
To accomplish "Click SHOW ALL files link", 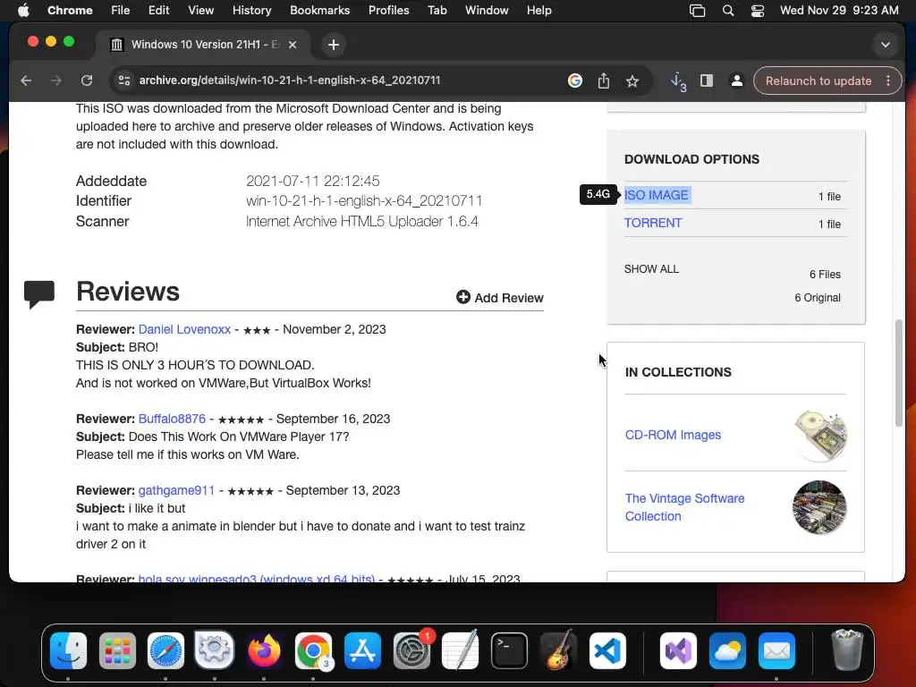I will [x=651, y=268].
